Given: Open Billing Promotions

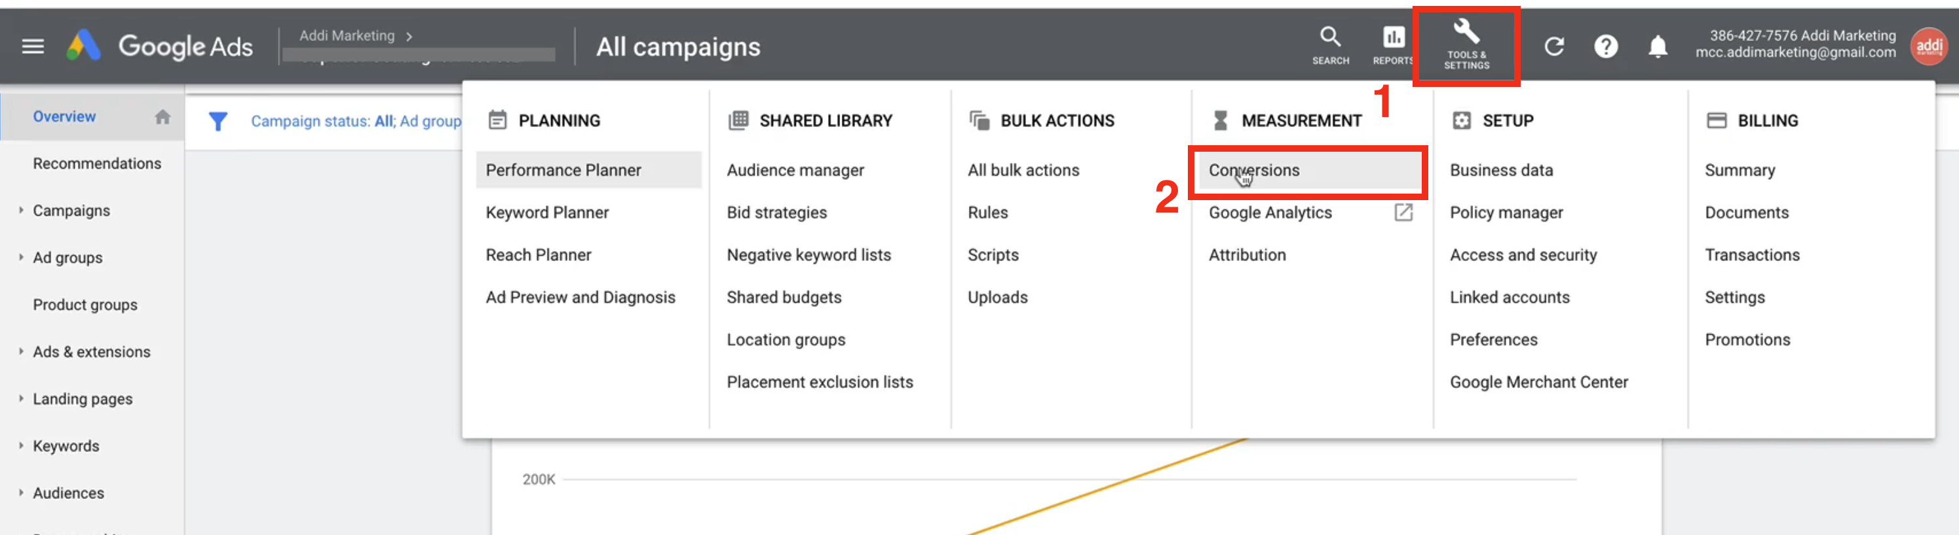Looking at the screenshot, I should [1747, 340].
